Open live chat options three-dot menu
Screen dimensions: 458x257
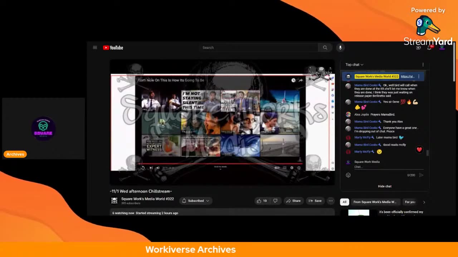(423, 65)
